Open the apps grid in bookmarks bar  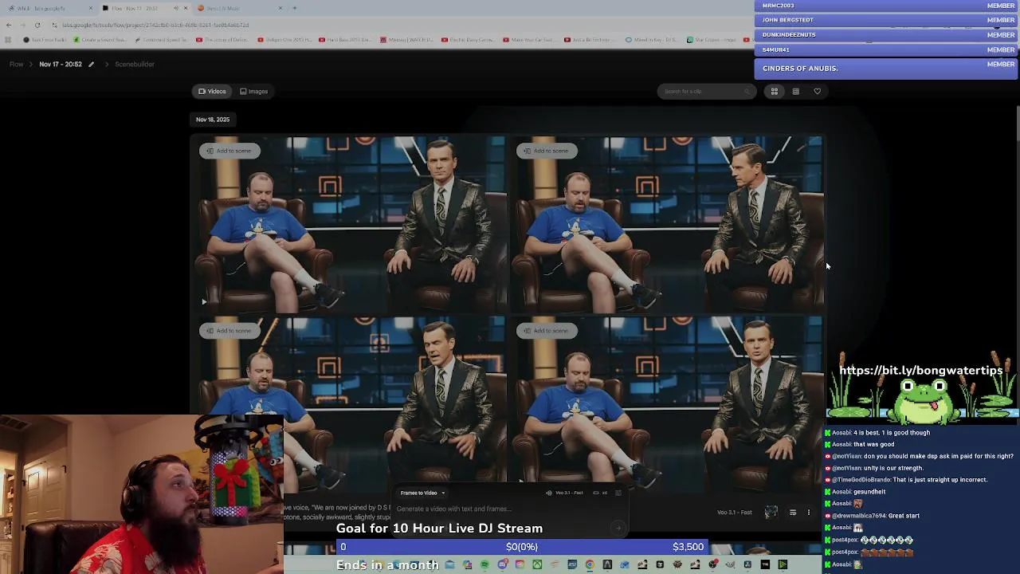(x=9, y=39)
